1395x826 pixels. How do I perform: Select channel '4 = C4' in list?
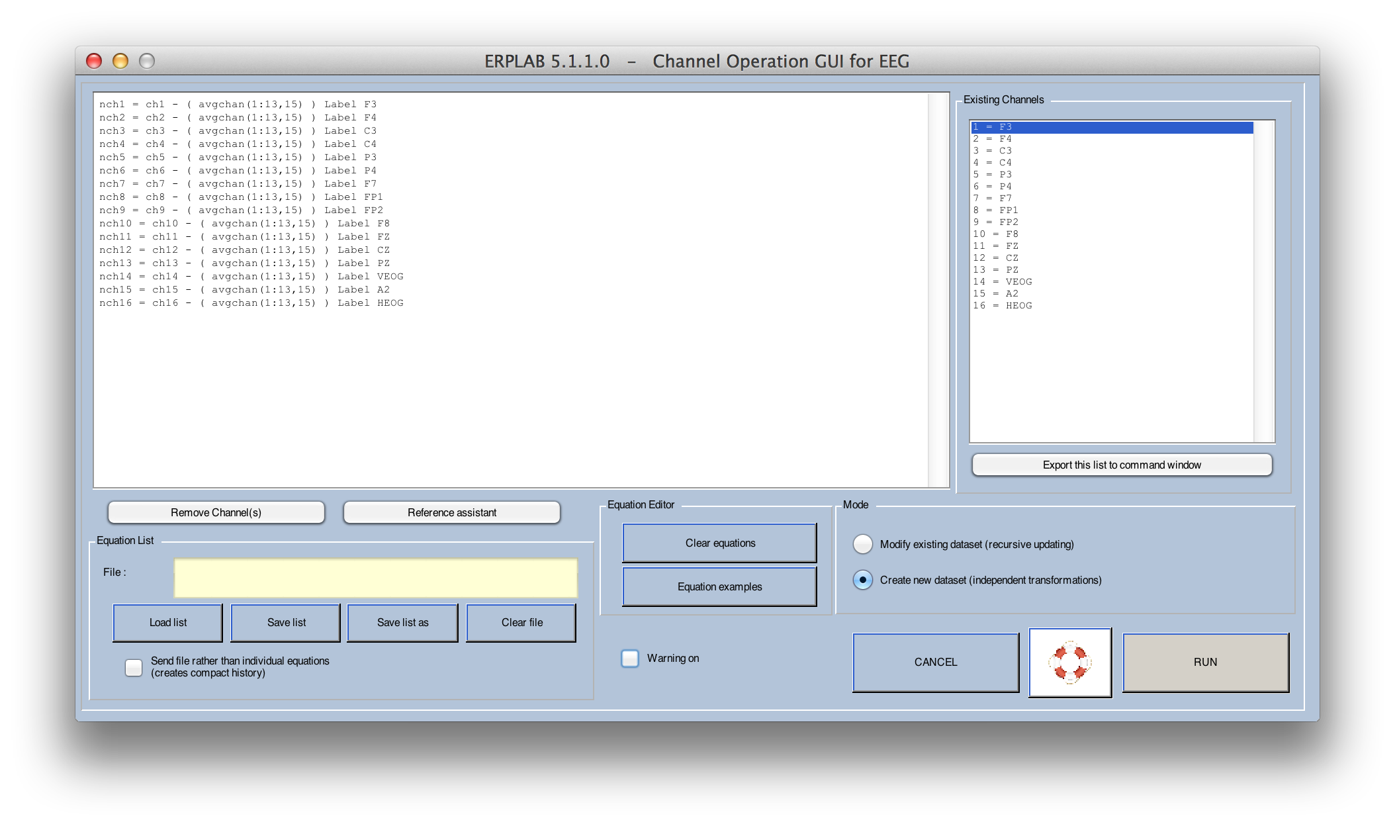pyautogui.click(x=1112, y=163)
